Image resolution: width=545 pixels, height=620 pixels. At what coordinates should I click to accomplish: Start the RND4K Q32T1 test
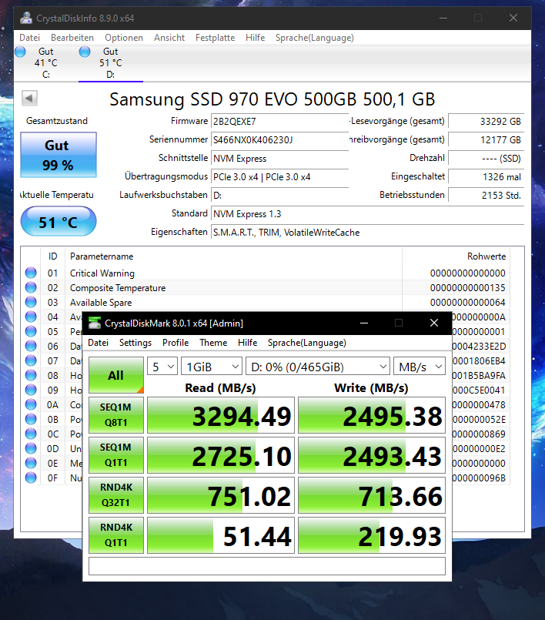click(115, 495)
